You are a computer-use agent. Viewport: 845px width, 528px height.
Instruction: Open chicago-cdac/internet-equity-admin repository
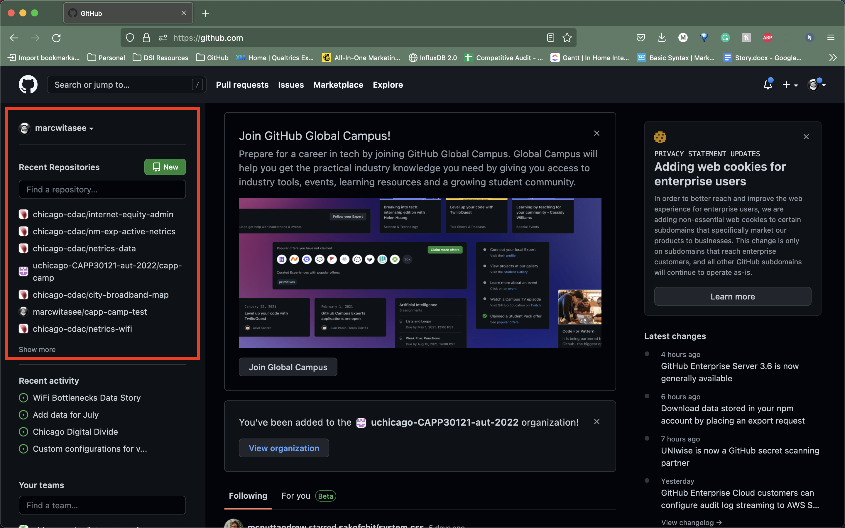click(103, 214)
